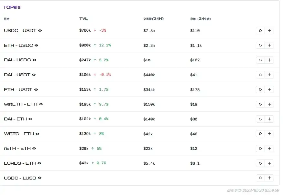Click the swap icon for DAI - USDC
Image resolution: width=283 pixels, height=195 pixels.
click(260, 60)
